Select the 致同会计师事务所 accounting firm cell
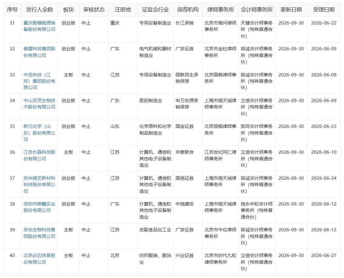The width and height of the screenshot is (344, 278). [x=257, y=133]
